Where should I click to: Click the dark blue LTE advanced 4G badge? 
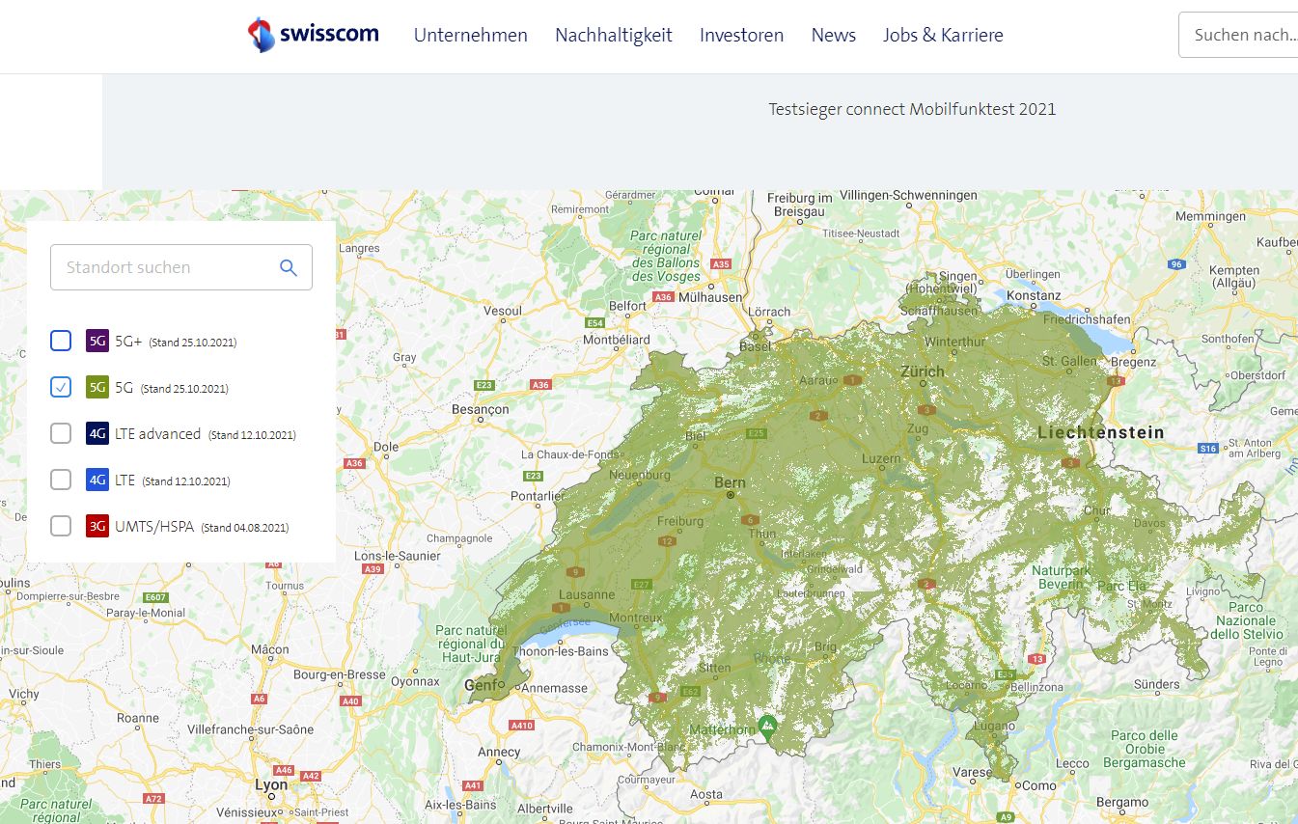[97, 433]
